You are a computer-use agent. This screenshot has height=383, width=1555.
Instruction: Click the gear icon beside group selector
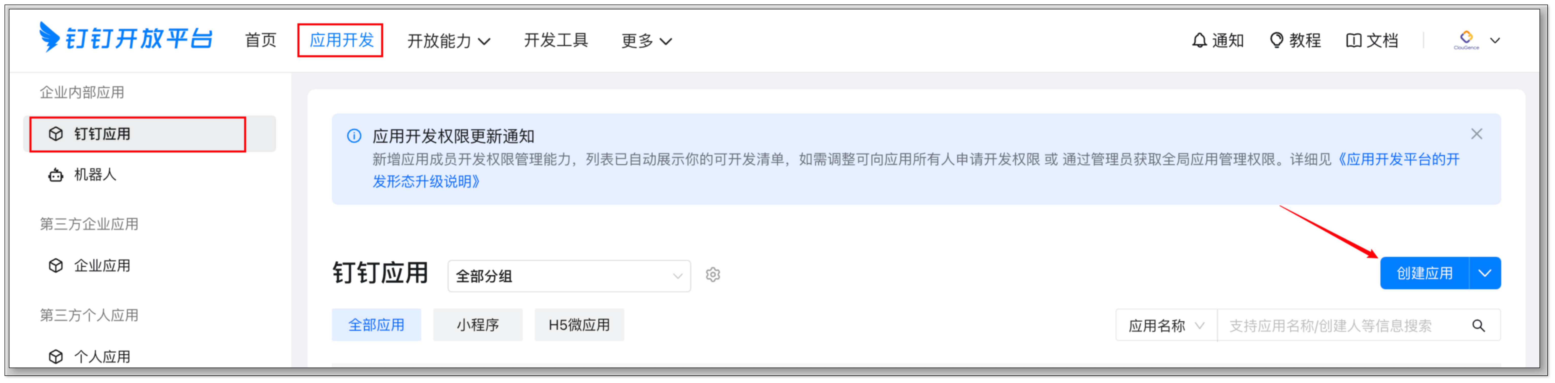pyautogui.click(x=713, y=275)
